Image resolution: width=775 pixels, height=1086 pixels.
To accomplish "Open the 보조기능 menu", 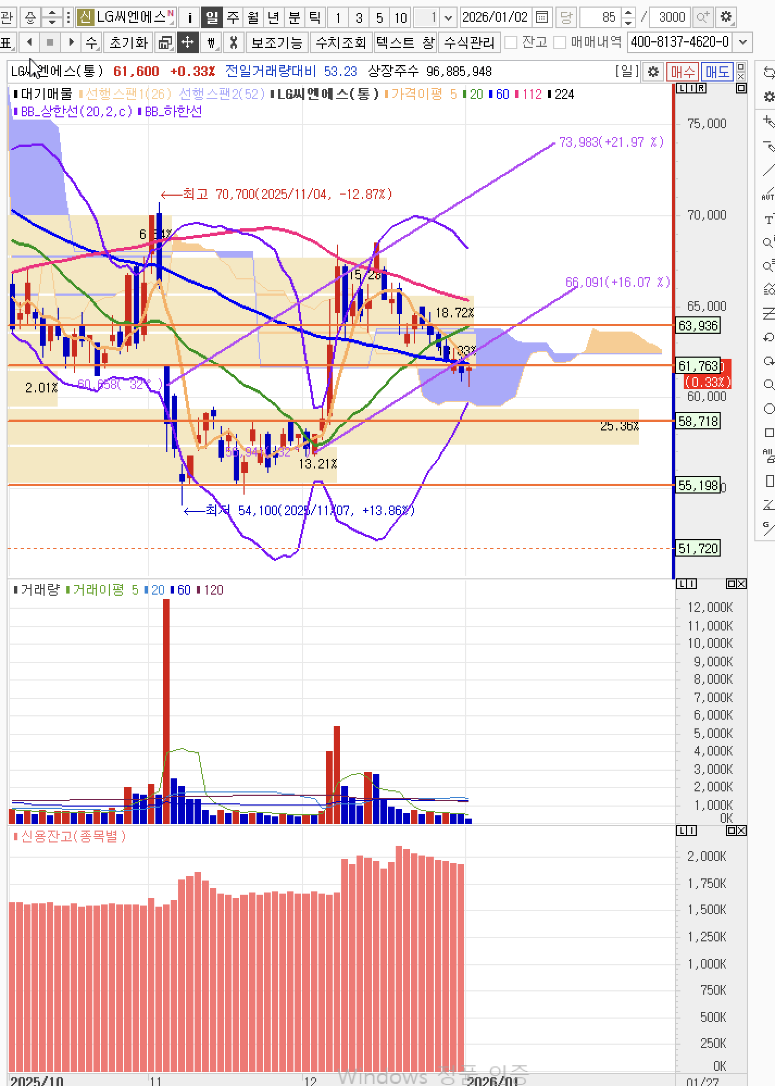I will pos(277,42).
